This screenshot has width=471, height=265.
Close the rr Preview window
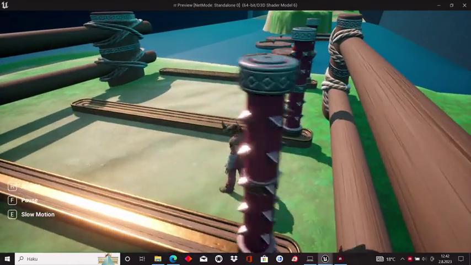[464, 5]
